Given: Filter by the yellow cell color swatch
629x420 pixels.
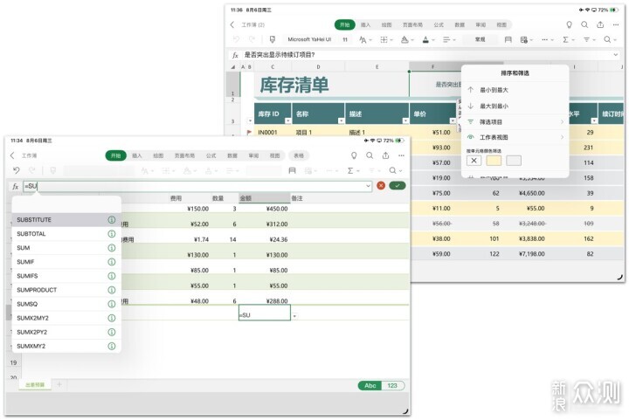Looking at the screenshot, I should (x=494, y=161).
